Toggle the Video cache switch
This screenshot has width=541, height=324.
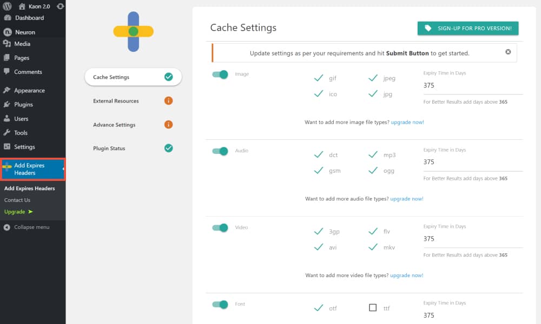point(220,227)
